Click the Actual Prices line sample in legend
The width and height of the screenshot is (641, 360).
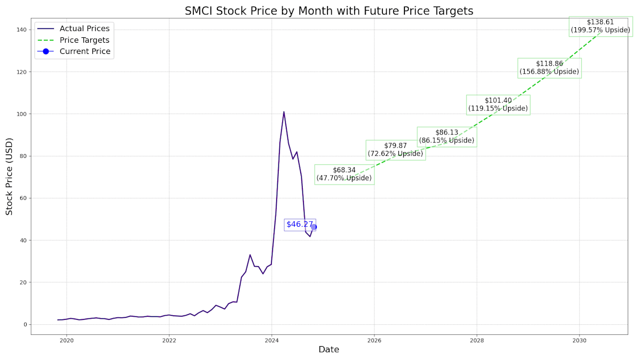click(45, 29)
